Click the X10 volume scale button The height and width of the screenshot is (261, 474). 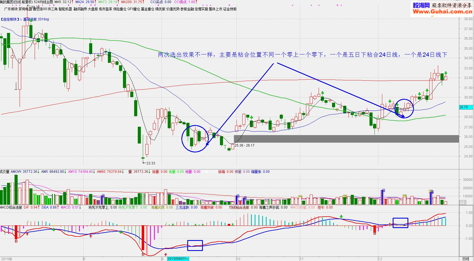click(463, 202)
